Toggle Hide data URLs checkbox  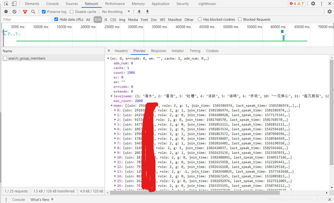[x=56, y=19]
